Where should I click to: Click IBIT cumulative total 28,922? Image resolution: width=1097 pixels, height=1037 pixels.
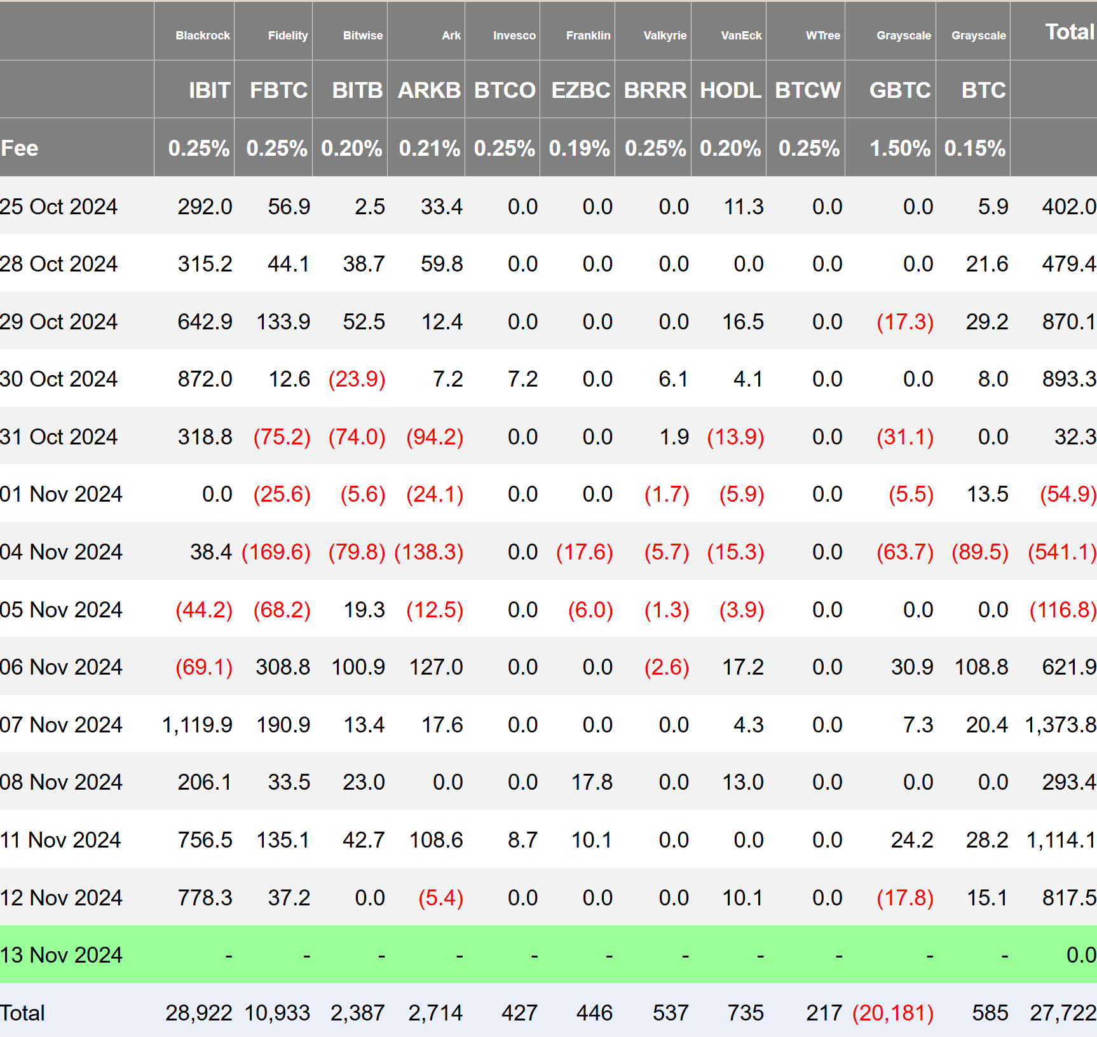[199, 1013]
